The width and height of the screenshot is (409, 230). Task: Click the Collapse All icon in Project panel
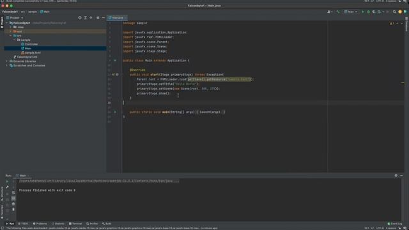[x=91, y=18]
